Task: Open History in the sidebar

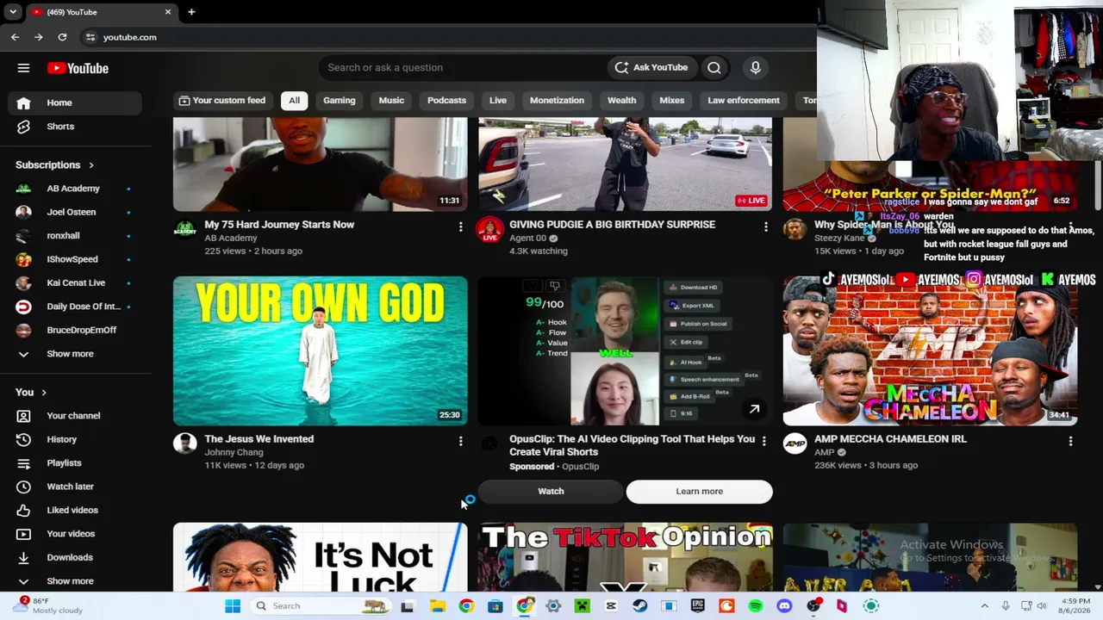Action: pos(75,439)
